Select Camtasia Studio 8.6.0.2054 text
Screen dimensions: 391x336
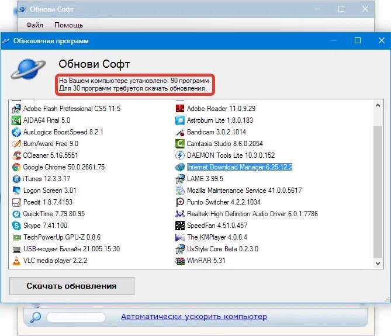[x=225, y=144]
